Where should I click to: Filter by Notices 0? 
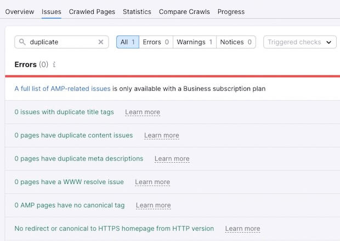[236, 42]
